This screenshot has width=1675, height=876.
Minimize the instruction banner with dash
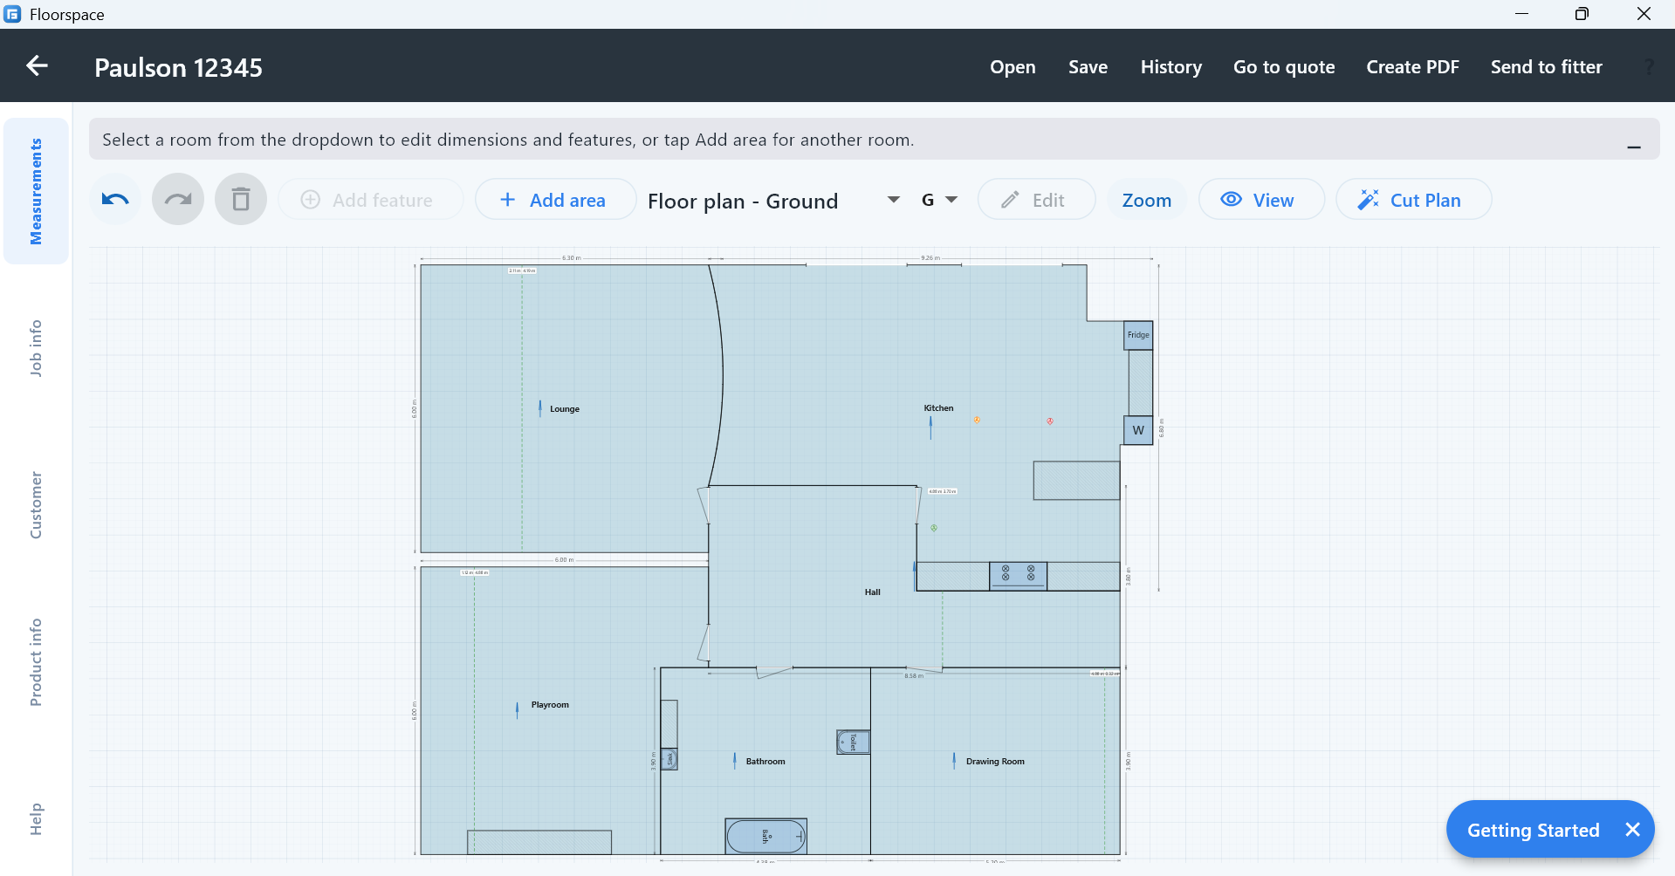(1634, 147)
